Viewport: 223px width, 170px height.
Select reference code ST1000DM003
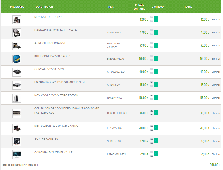115,33
